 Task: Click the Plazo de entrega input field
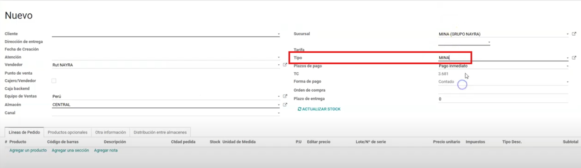(503, 99)
